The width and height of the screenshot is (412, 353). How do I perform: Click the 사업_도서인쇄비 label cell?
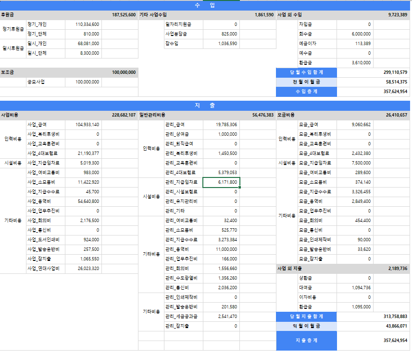point(46,240)
